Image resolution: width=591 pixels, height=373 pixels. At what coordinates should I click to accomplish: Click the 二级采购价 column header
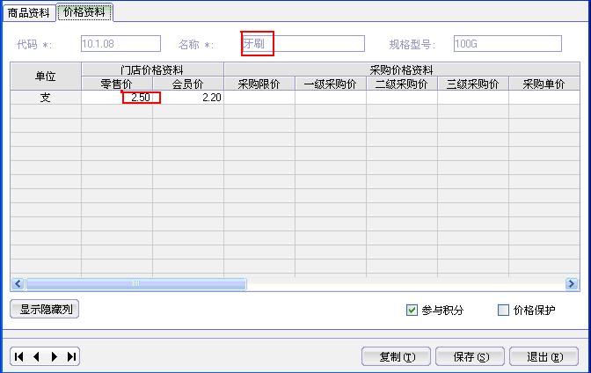pyautogui.click(x=402, y=84)
